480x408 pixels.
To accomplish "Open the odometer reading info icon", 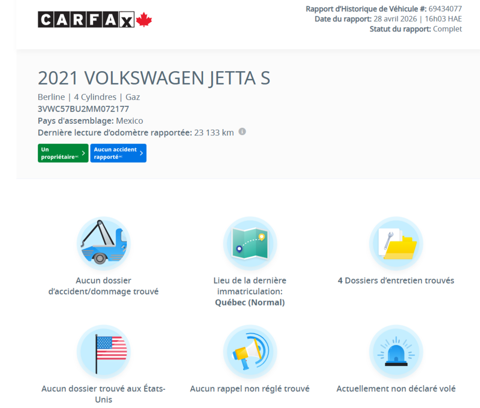I will point(242,132).
